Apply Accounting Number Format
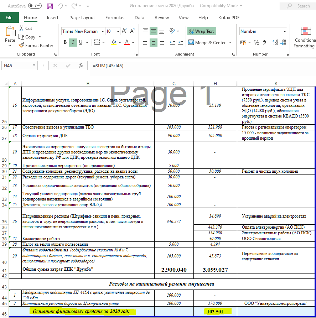The width and height of the screenshot is (316, 318). coord(243,43)
